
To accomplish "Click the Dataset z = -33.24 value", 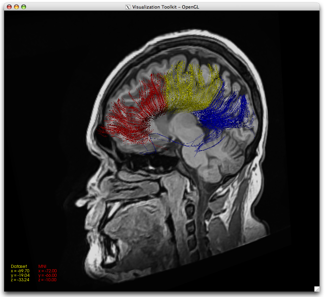I will tap(20, 280).
